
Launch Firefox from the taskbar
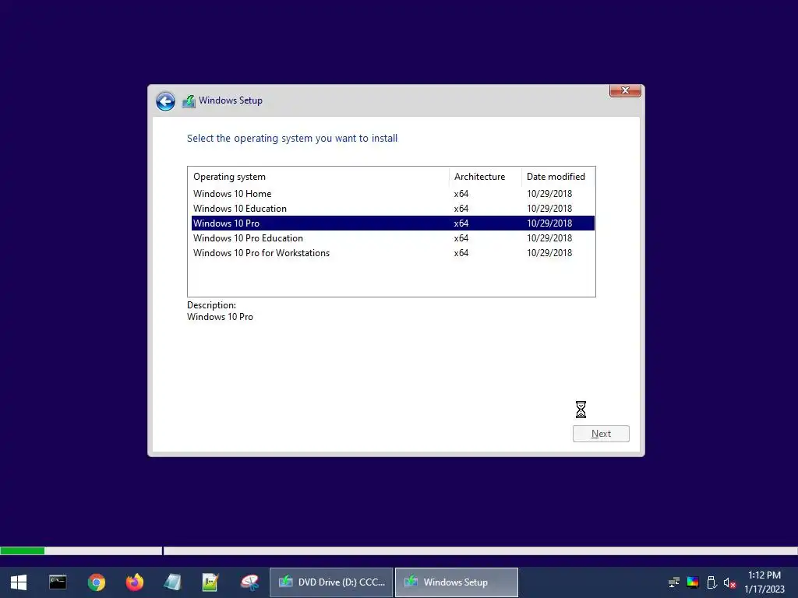(134, 582)
